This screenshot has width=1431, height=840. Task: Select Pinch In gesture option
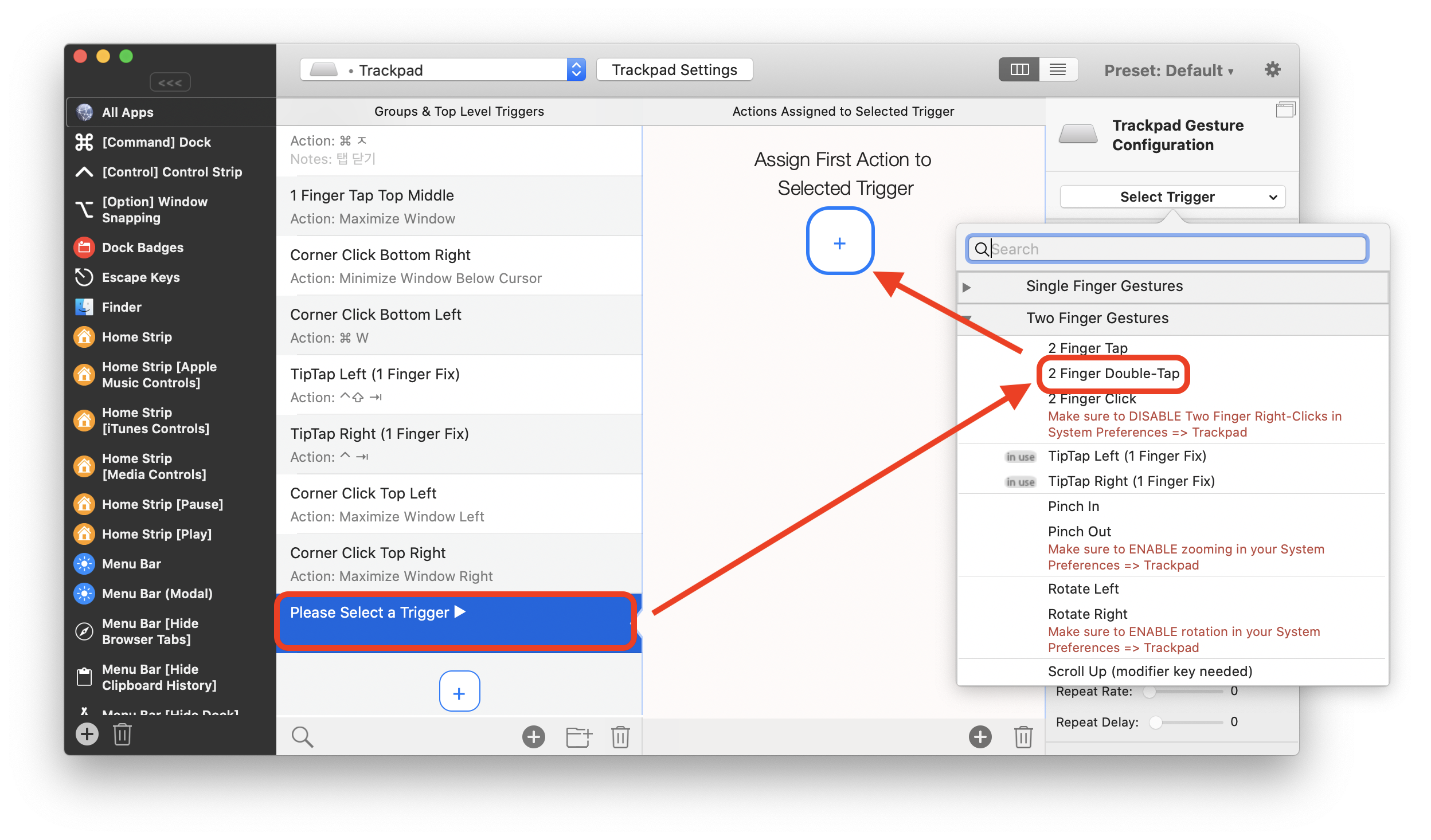point(1073,507)
